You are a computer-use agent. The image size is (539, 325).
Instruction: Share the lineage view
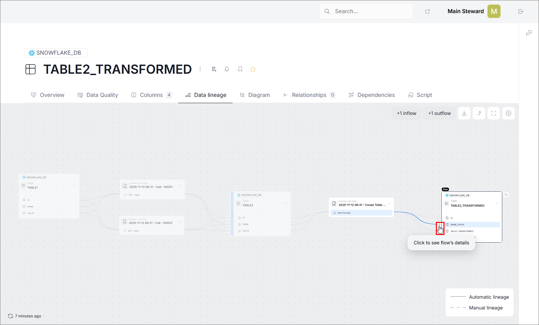tap(479, 113)
